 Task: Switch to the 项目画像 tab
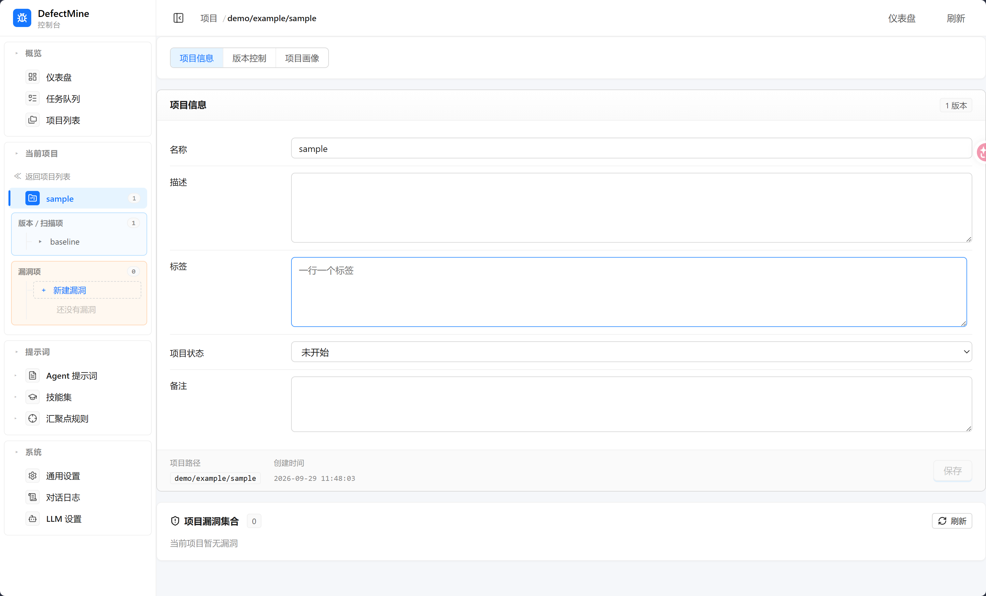click(302, 58)
